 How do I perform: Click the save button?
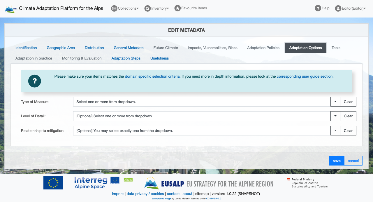[x=336, y=161]
